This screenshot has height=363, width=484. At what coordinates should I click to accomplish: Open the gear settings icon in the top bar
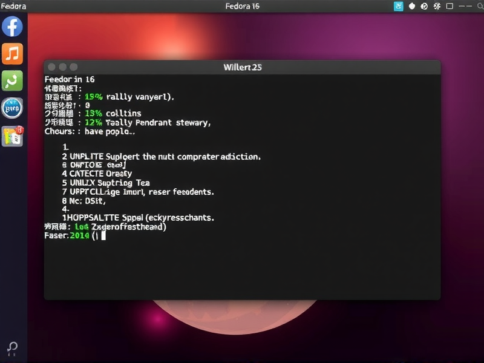tap(437, 6)
